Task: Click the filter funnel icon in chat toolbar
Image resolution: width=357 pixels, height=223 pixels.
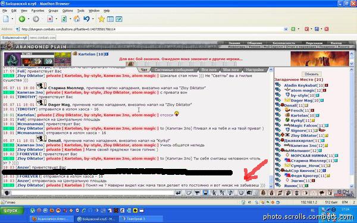Action: 197,193
